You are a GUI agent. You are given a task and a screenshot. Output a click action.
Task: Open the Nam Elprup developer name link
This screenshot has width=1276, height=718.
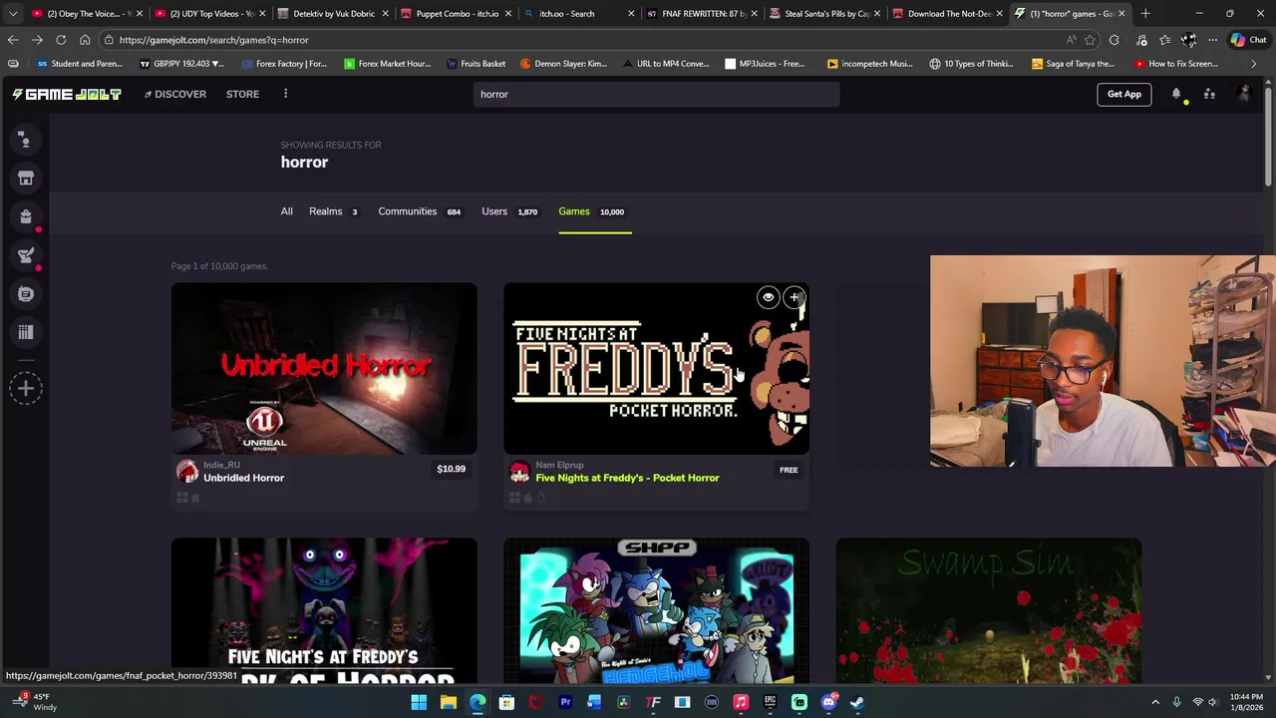click(x=559, y=465)
